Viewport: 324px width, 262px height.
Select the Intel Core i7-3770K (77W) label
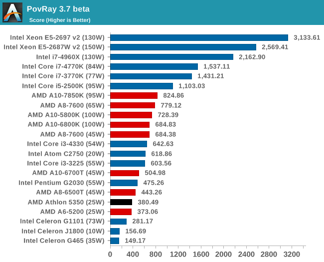pos(63,76)
